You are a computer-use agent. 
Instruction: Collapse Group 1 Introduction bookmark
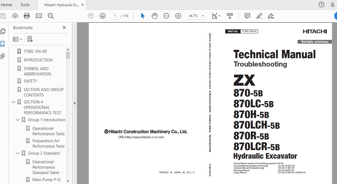point(18,120)
